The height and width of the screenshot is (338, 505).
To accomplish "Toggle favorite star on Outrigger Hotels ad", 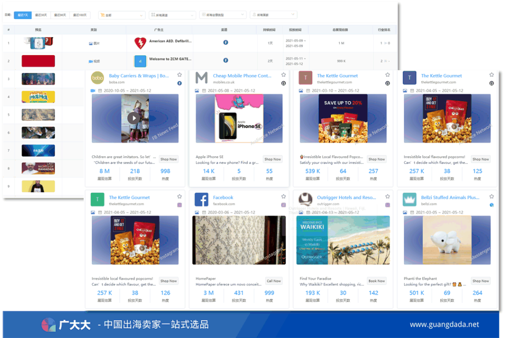I will [388, 196].
